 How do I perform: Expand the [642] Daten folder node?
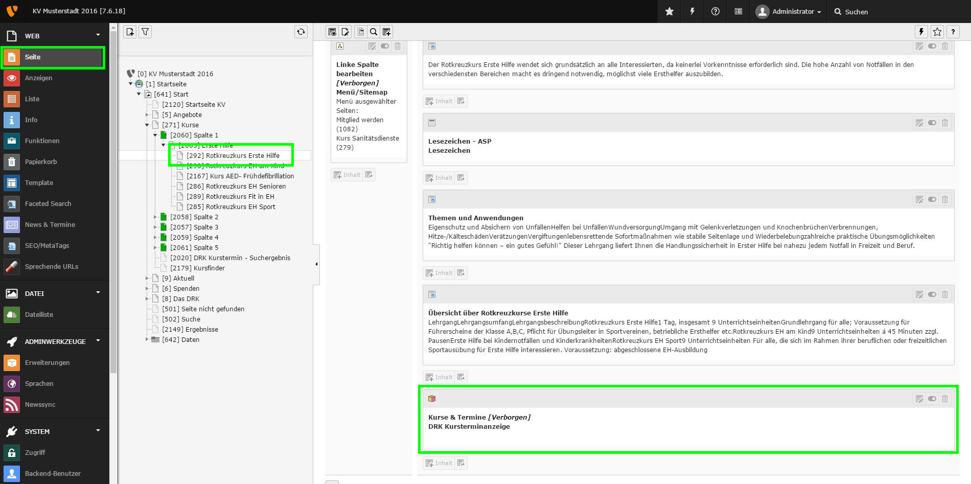[147, 339]
